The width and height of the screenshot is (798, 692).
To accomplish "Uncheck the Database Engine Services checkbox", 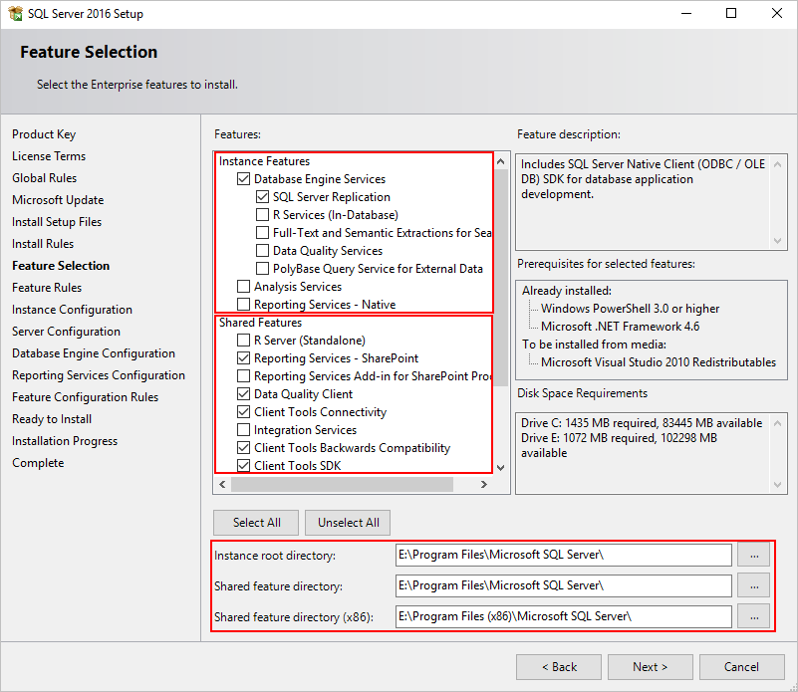I will 243,179.
